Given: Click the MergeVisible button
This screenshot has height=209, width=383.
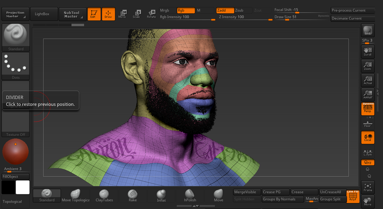Looking at the screenshot, I should [x=247, y=192].
